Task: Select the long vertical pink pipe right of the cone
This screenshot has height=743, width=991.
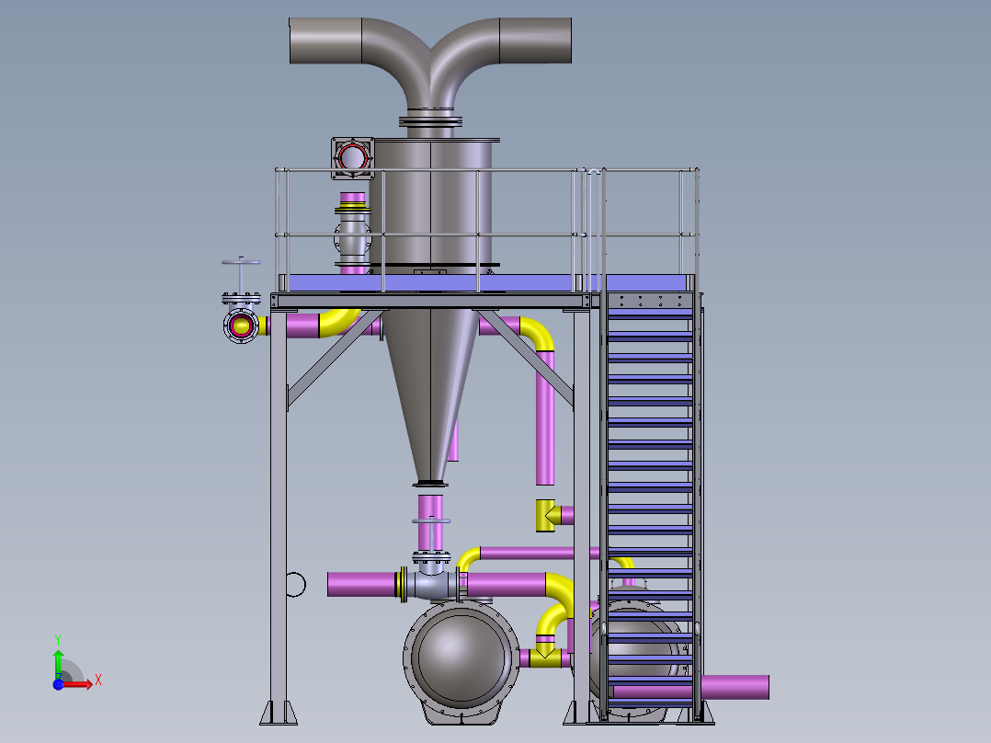Action: tap(545, 417)
